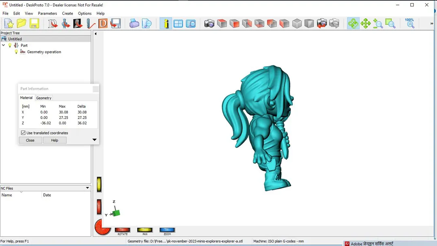Select the dashed-rectangle zoom window tool

click(390, 24)
